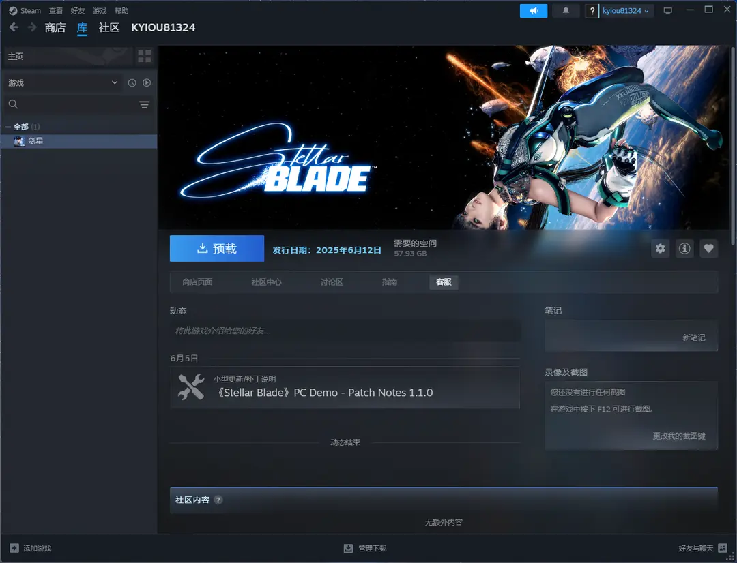Open advanced filter options icon
The height and width of the screenshot is (563, 737).
144,104
